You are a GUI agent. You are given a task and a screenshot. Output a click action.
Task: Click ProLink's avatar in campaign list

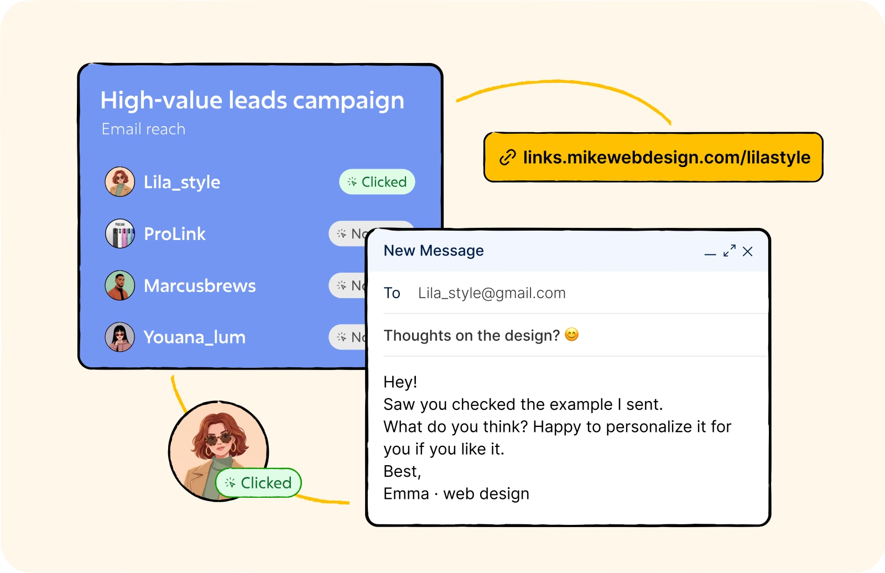click(x=120, y=233)
